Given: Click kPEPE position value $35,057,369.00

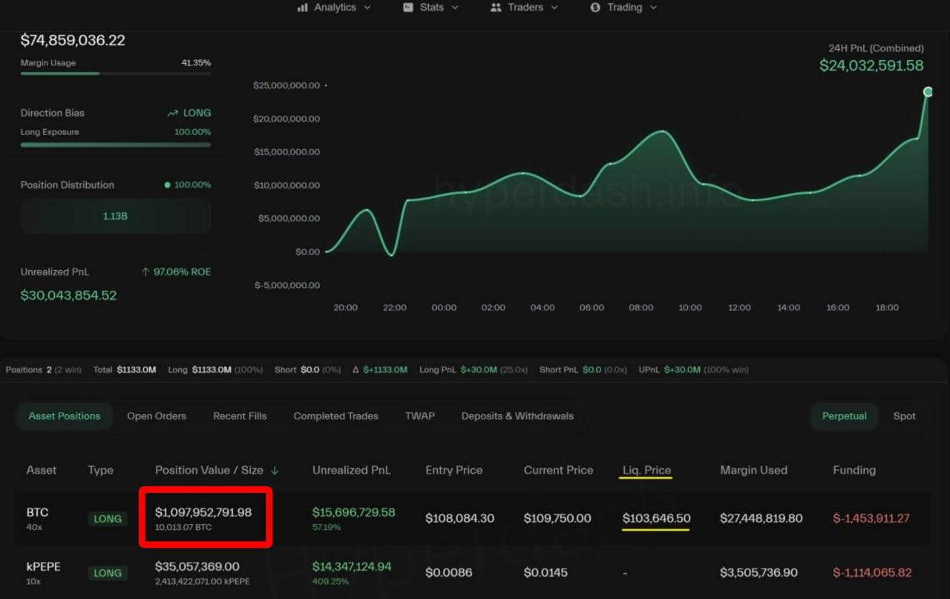Looking at the screenshot, I should (x=197, y=567).
